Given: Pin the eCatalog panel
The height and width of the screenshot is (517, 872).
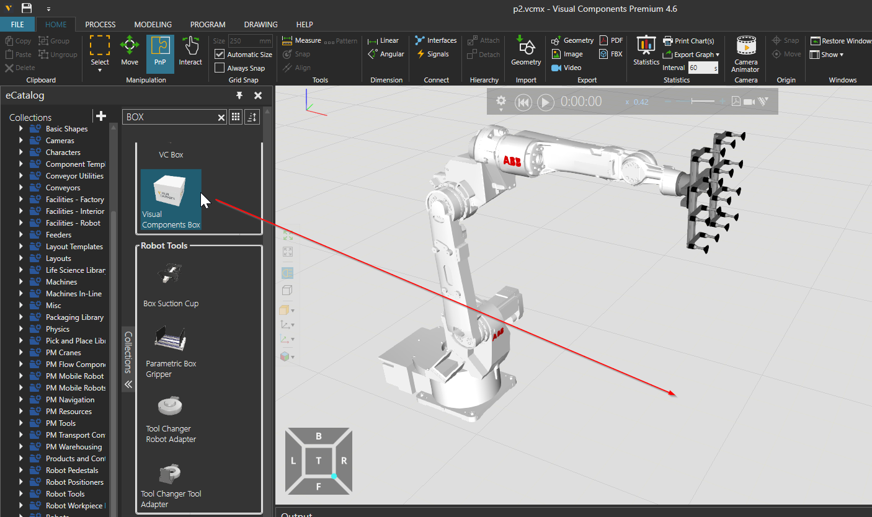Looking at the screenshot, I should click(x=239, y=95).
